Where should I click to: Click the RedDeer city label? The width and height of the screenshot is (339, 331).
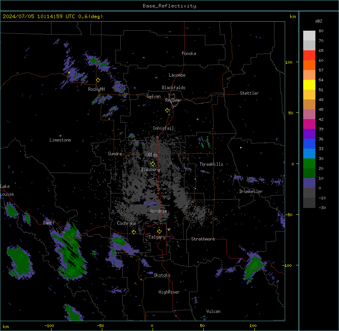point(173,100)
